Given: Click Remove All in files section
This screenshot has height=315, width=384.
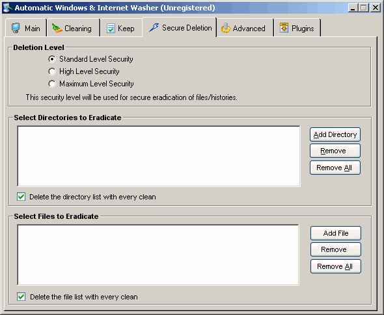Looking at the screenshot, I should tap(336, 266).
